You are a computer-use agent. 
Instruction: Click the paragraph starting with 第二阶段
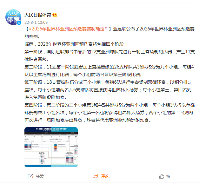pyautogui.click(x=109, y=71)
